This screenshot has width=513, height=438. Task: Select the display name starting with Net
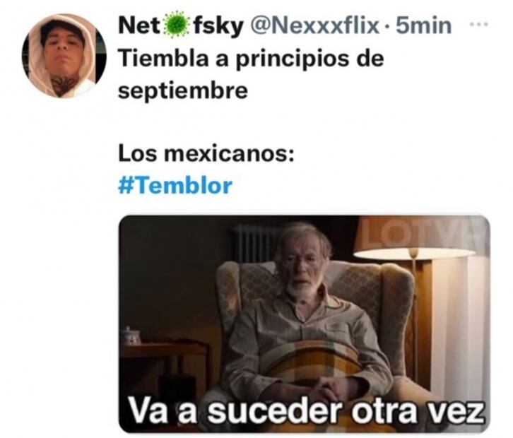pos(181,25)
